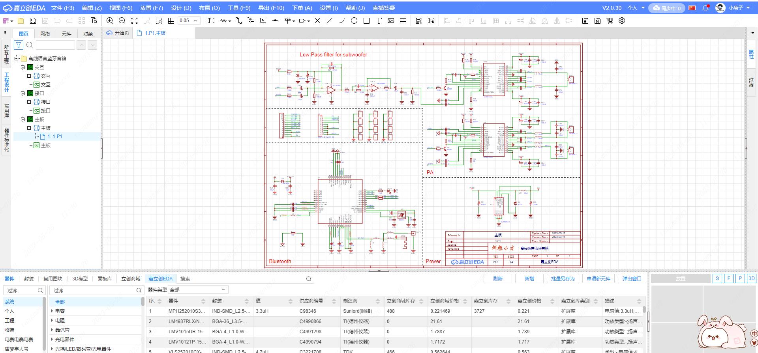Click the 批量另存为 button
The height and width of the screenshot is (353, 758).
563,278
